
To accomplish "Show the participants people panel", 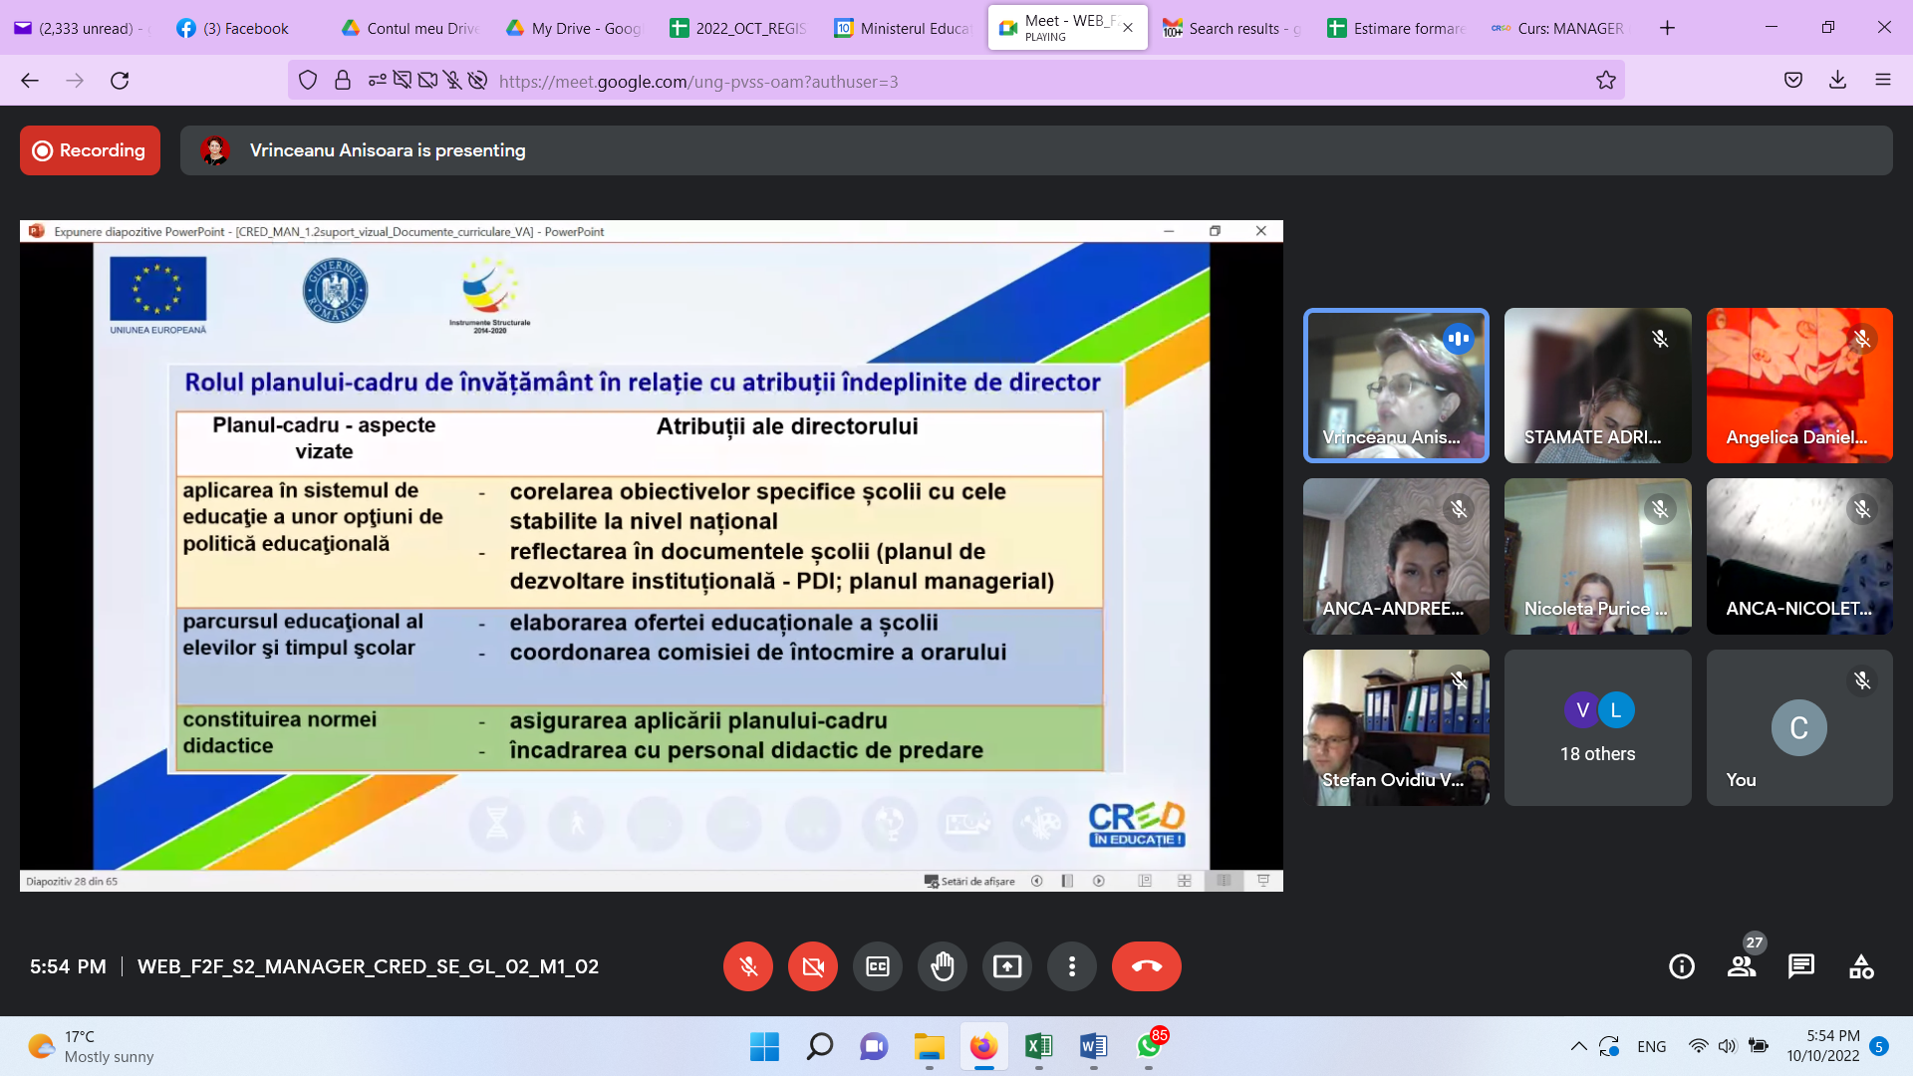I will coord(1742,966).
